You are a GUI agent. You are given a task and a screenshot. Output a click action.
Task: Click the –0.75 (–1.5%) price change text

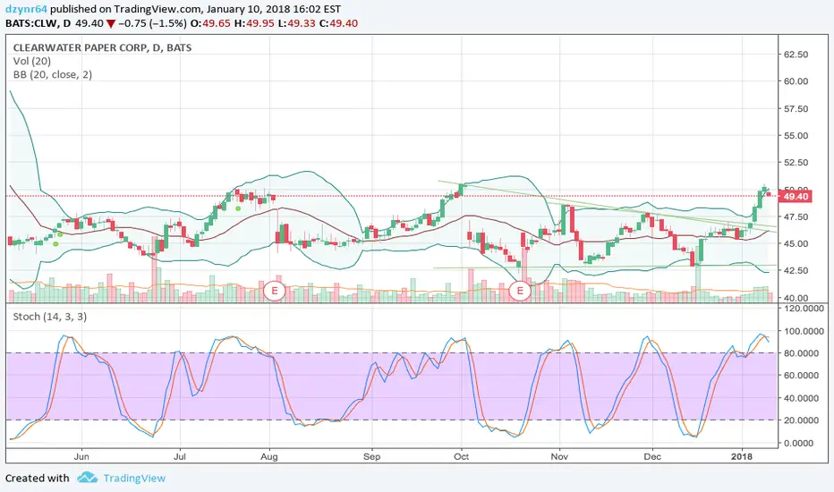click(152, 23)
